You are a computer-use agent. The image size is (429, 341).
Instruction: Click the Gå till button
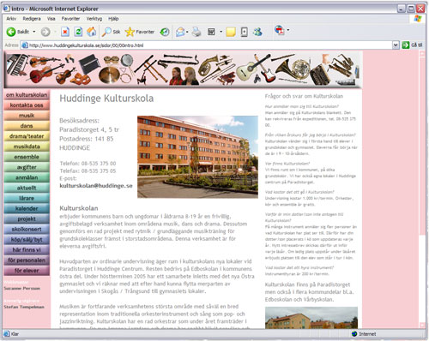coord(412,45)
